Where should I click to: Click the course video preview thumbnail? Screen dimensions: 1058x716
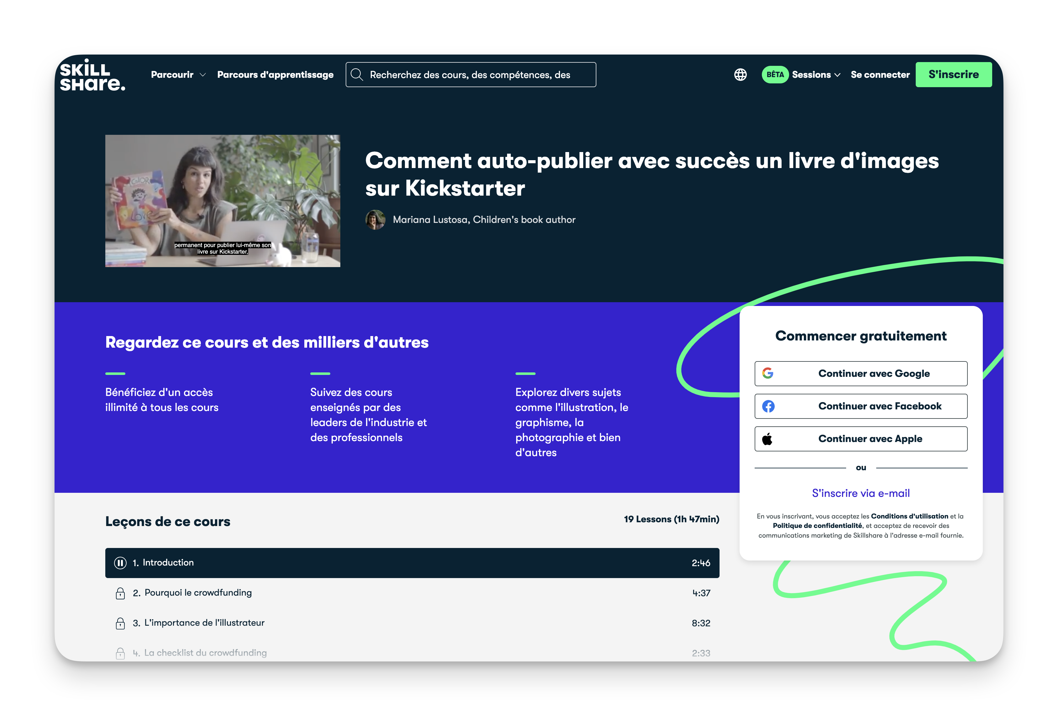(x=223, y=201)
